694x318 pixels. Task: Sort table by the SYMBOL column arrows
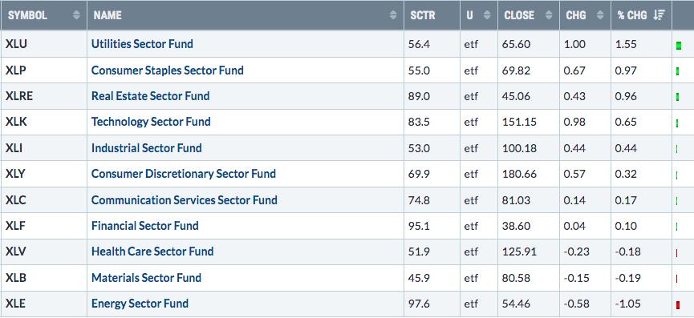point(76,15)
